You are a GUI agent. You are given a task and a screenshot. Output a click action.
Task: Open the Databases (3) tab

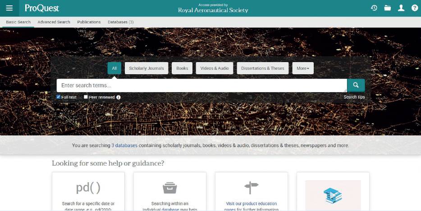coord(120,22)
